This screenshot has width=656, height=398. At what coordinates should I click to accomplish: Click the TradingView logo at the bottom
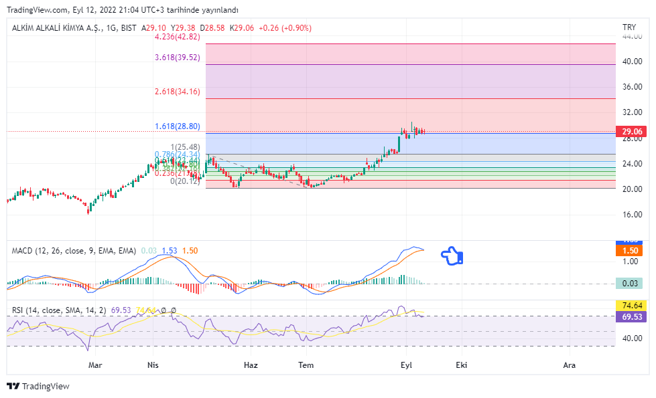pyautogui.click(x=38, y=387)
